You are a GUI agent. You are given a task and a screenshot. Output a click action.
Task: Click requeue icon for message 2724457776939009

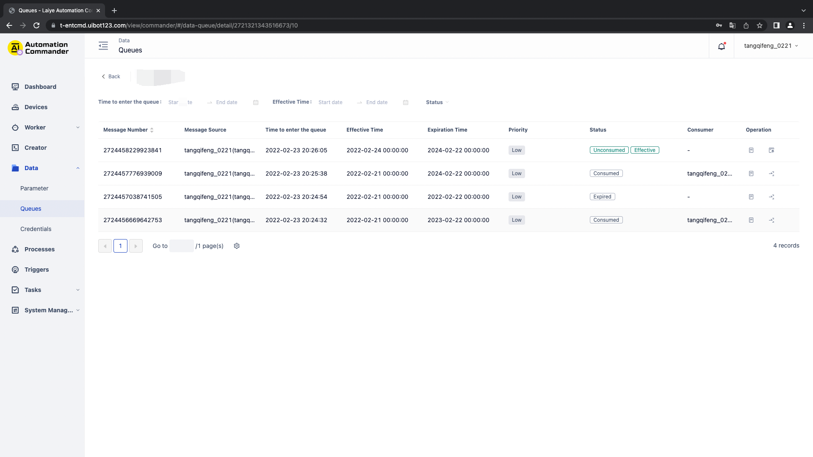[x=772, y=173]
